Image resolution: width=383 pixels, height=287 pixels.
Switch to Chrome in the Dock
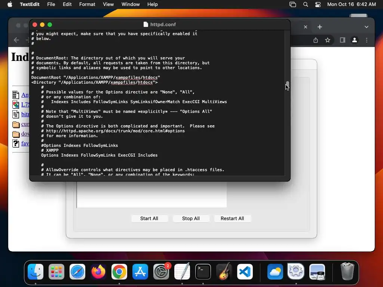tap(119, 272)
